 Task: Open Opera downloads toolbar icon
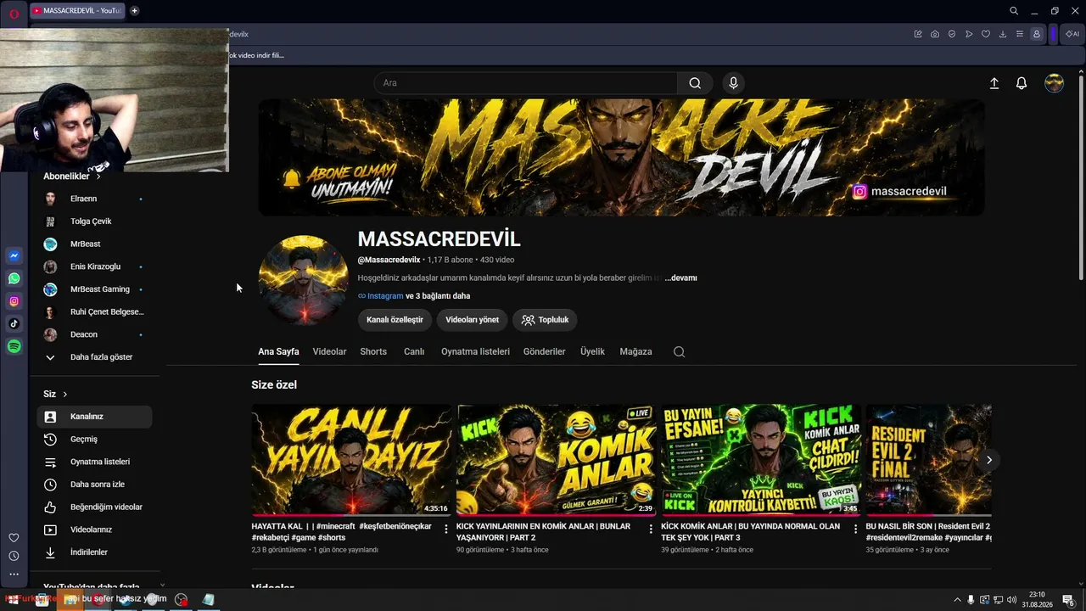pos(1003,34)
